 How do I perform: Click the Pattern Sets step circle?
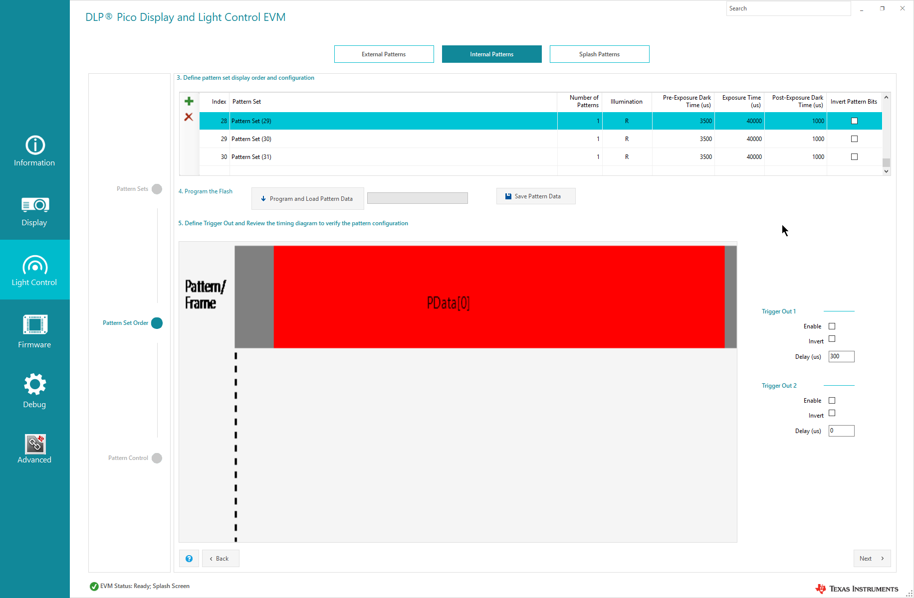(157, 189)
